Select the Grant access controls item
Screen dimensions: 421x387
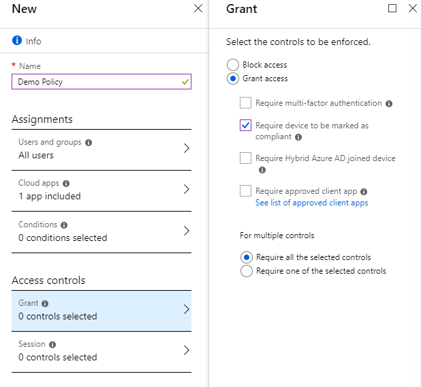pyautogui.click(x=101, y=310)
